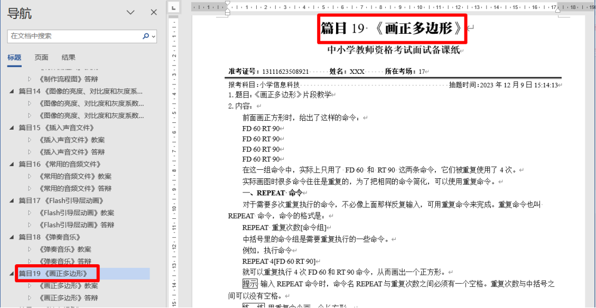Go to heading 篇目16《常用的音频文件》
Screen dimensions: 596x308
pos(60,164)
